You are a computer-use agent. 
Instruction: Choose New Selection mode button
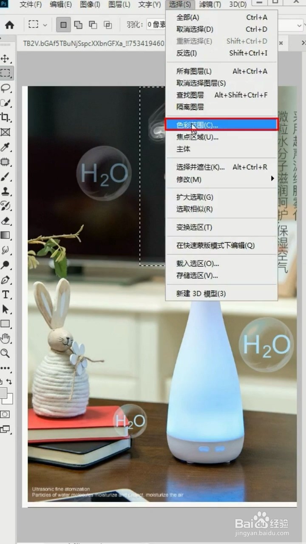pyautogui.click(x=63, y=25)
